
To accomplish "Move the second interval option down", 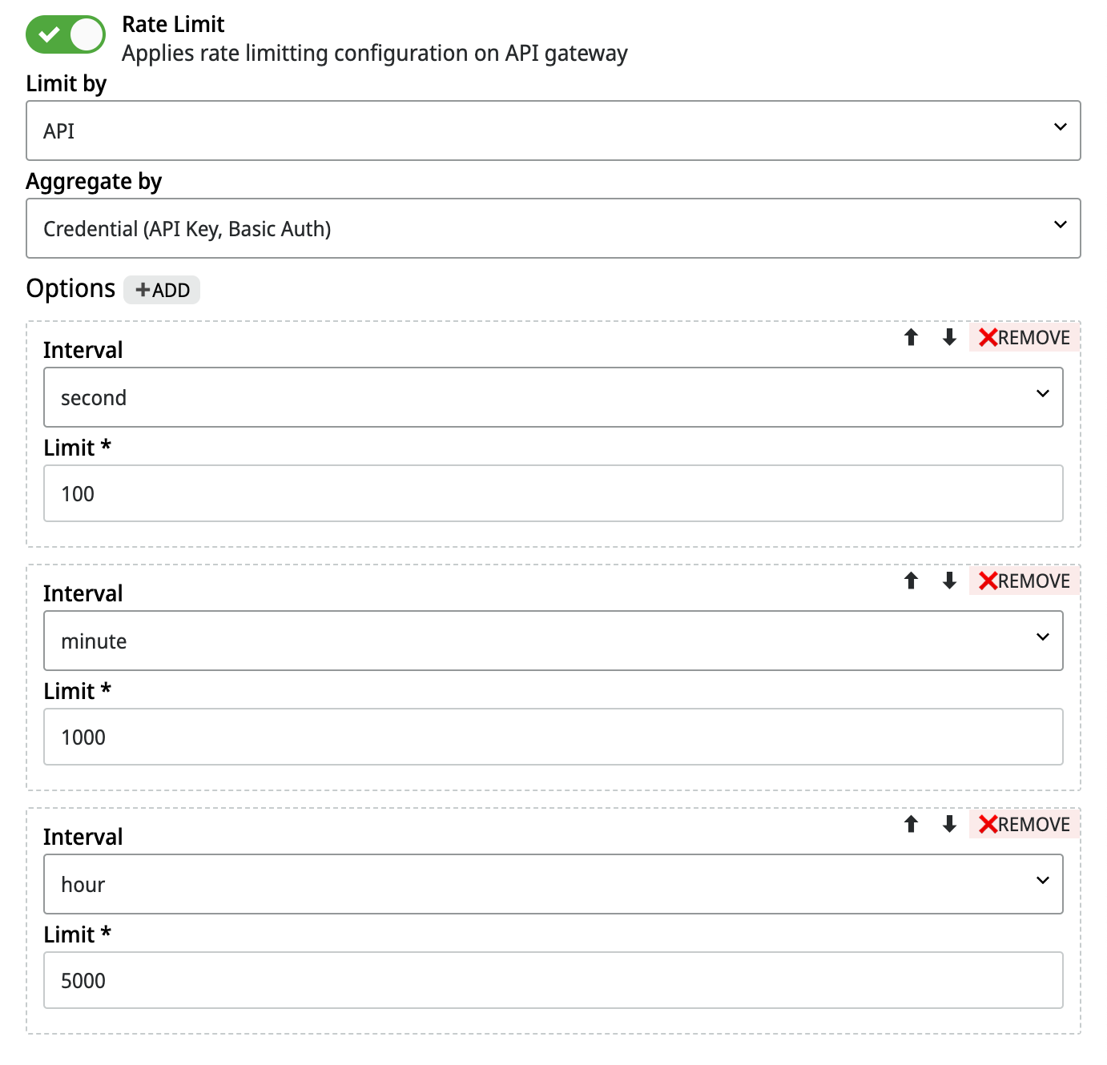I will point(949,337).
